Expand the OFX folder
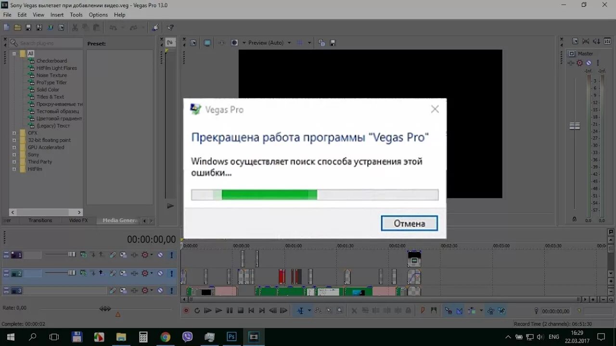The image size is (616, 346). pos(14,133)
